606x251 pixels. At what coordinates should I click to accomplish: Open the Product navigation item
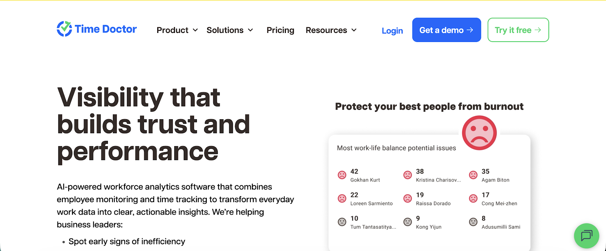[172, 30]
